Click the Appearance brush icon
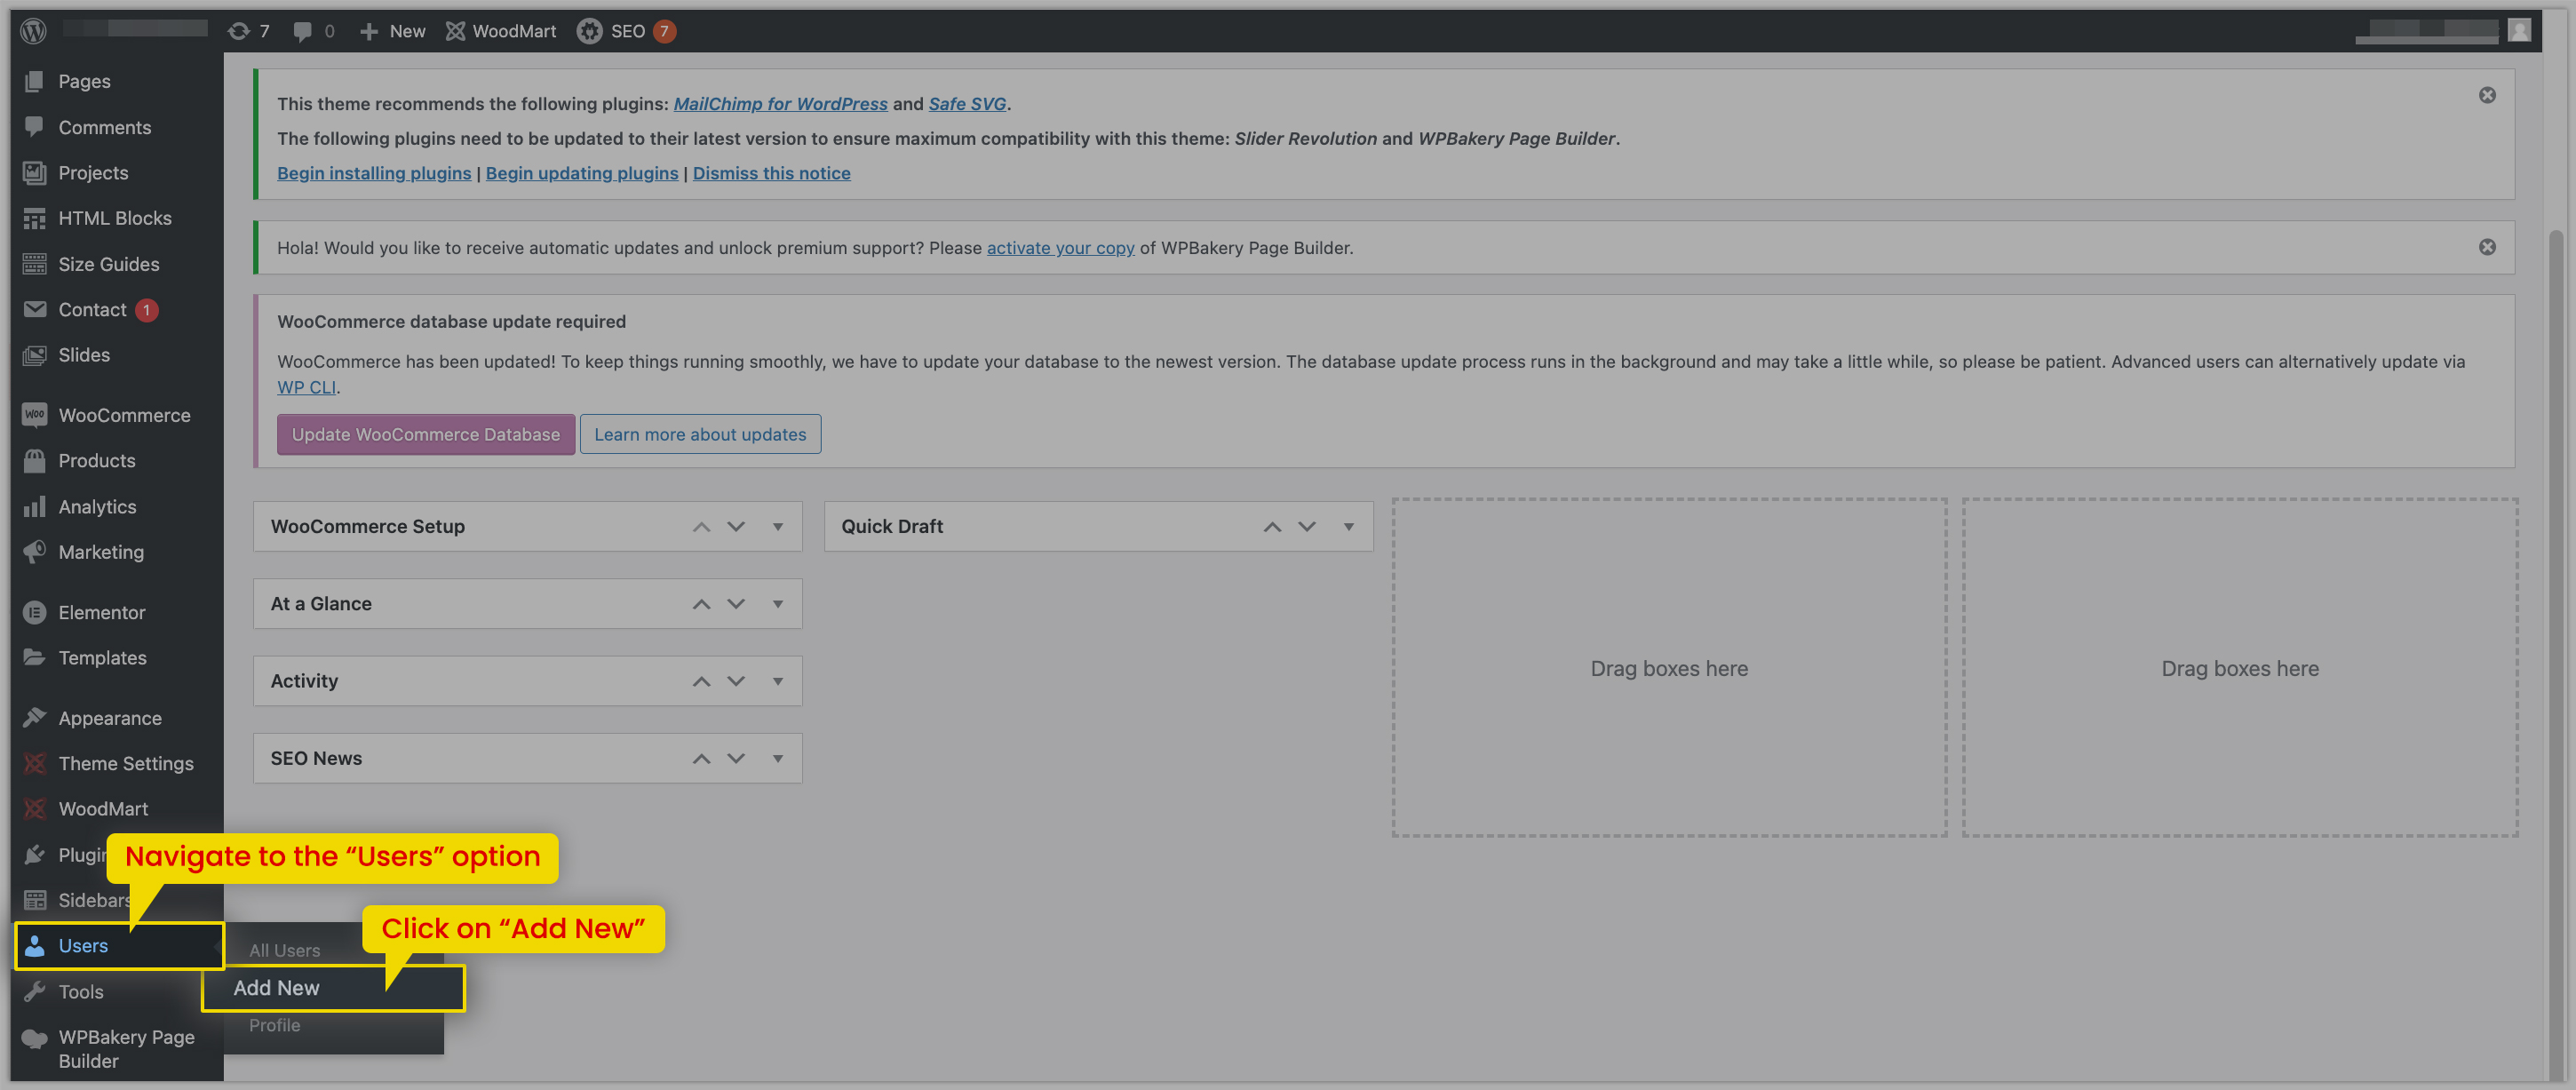Image resolution: width=2576 pixels, height=1090 pixels. point(35,717)
